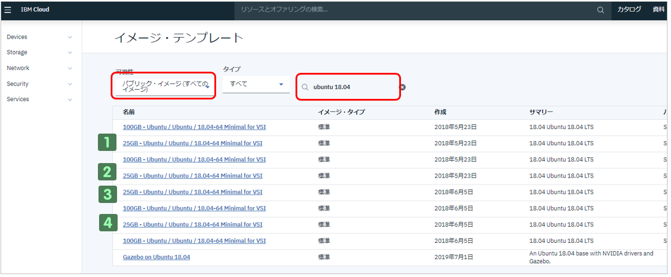Sort by the サマリー column header
Screen dimensions: 671x277
point(541,112)
